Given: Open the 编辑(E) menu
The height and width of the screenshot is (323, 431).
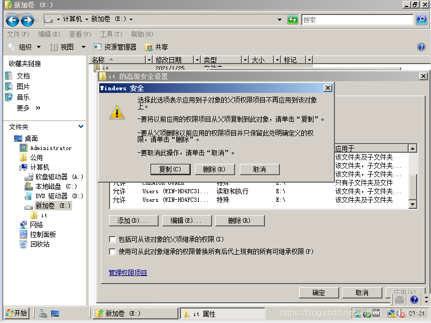Looking at the screenshot, I should pos(49,34).
